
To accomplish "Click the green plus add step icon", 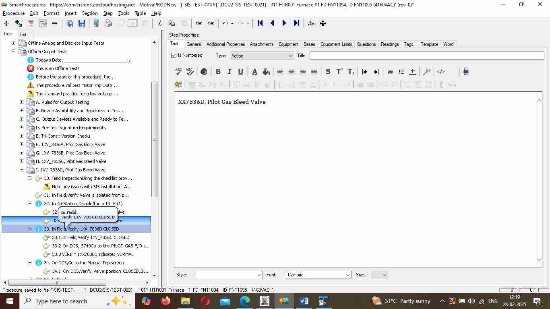I will (6, 23).
